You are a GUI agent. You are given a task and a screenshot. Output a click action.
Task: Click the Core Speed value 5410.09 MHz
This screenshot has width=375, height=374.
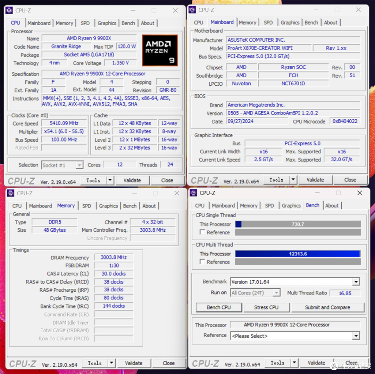[64, 123]
